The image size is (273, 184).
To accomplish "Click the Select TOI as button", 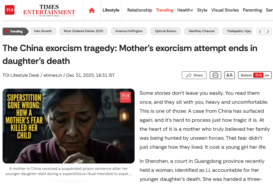I will click(x=255, y=75).
